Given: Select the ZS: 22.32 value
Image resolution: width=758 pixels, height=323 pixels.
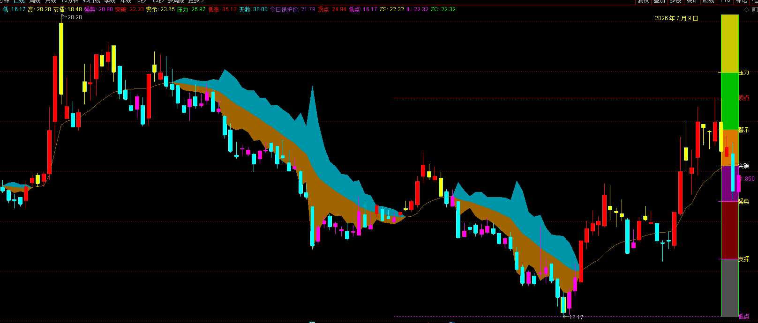Looking at the screenshot, I should (391, 9).
